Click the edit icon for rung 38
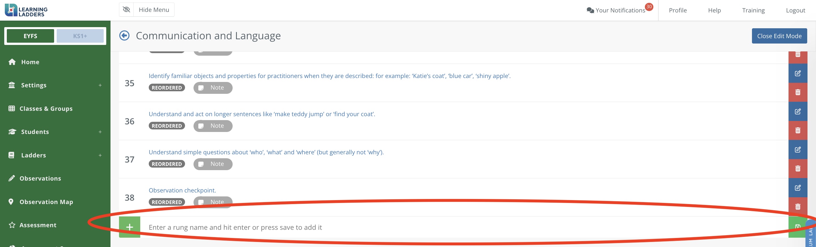The height and width of the screenshot is (247, 816). [x=798, y=188]
